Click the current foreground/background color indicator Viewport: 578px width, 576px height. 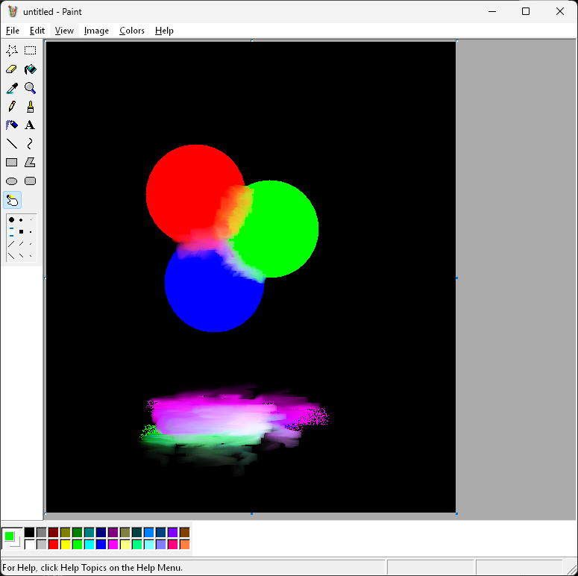(x=12, y=539)
